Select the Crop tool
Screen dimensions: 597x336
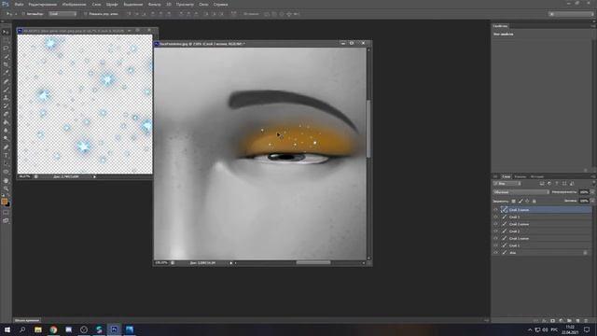[6, 64]
